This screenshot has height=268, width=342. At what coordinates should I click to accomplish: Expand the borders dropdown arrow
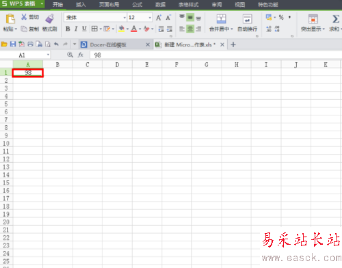tap(101, 29)
